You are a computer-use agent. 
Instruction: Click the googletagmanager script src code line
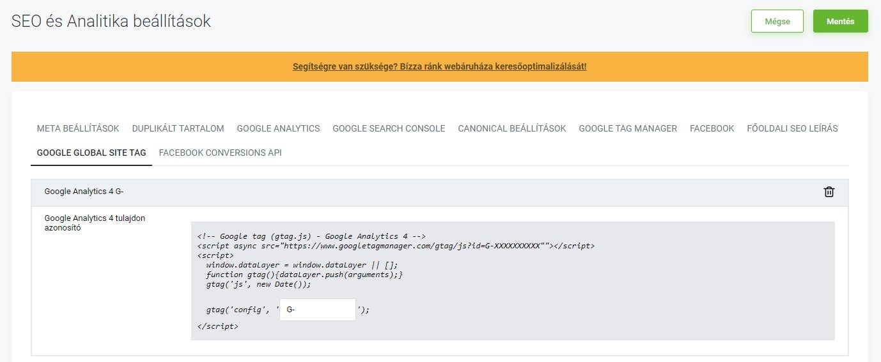tap(396, 245)
